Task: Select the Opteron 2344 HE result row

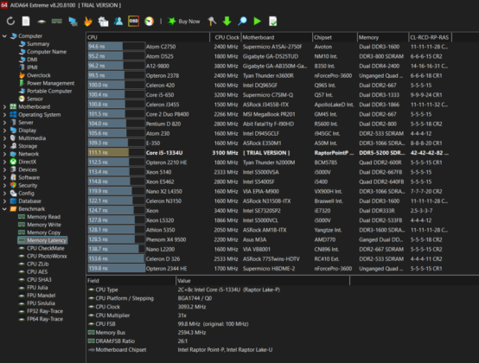Action: click(269, 269)
